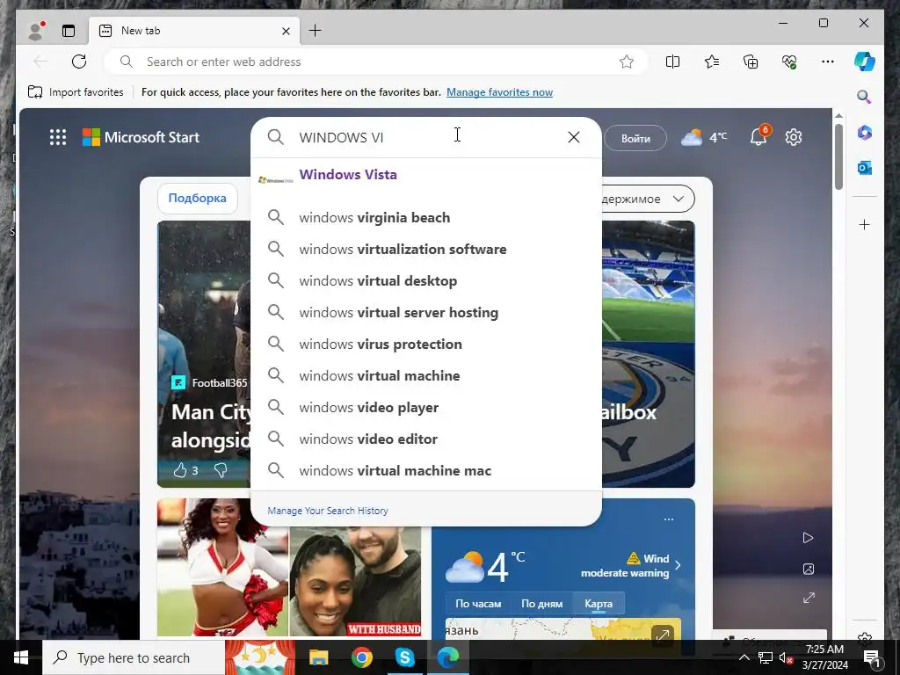Open the Edge profile icon

[36, 31]
